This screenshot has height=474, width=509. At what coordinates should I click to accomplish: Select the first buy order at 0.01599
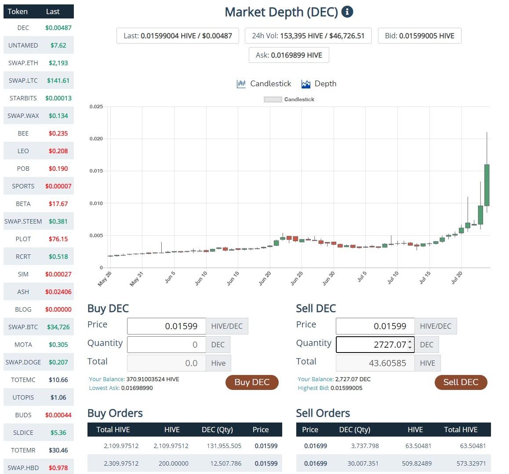point(185,446)
